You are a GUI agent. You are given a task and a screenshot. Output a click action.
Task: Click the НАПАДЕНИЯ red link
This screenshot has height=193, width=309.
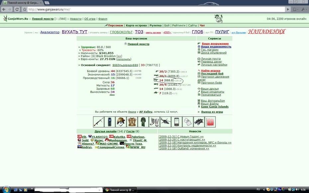(x=266, y=32)
